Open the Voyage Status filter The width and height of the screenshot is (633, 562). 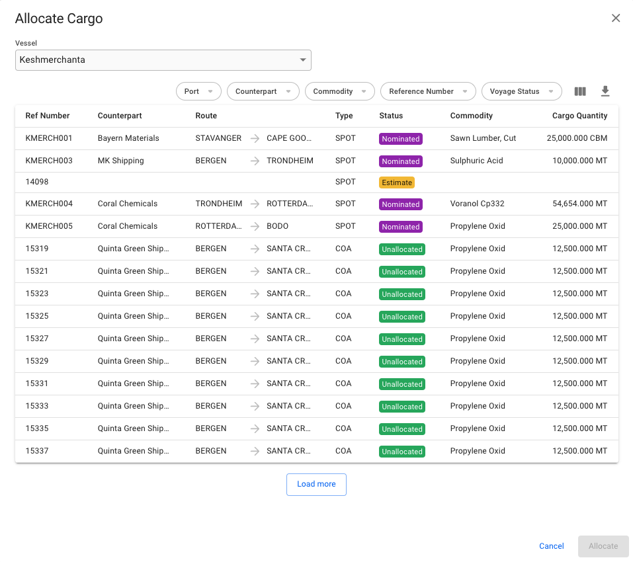(521, 91)
